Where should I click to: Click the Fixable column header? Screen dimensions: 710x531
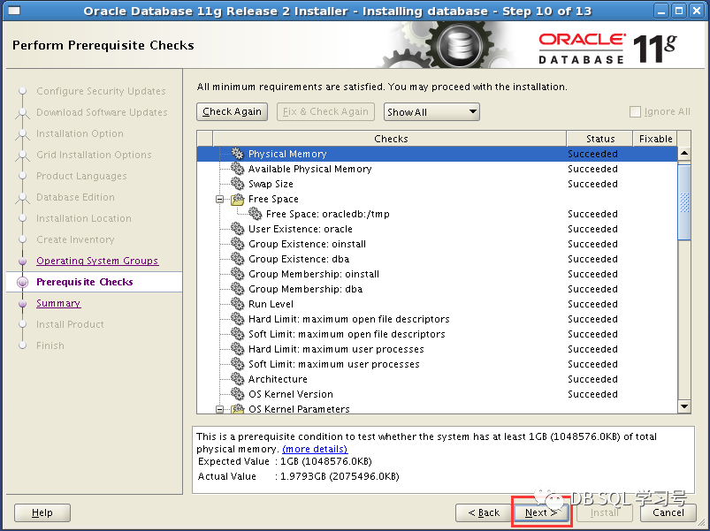tap(655, 139)
